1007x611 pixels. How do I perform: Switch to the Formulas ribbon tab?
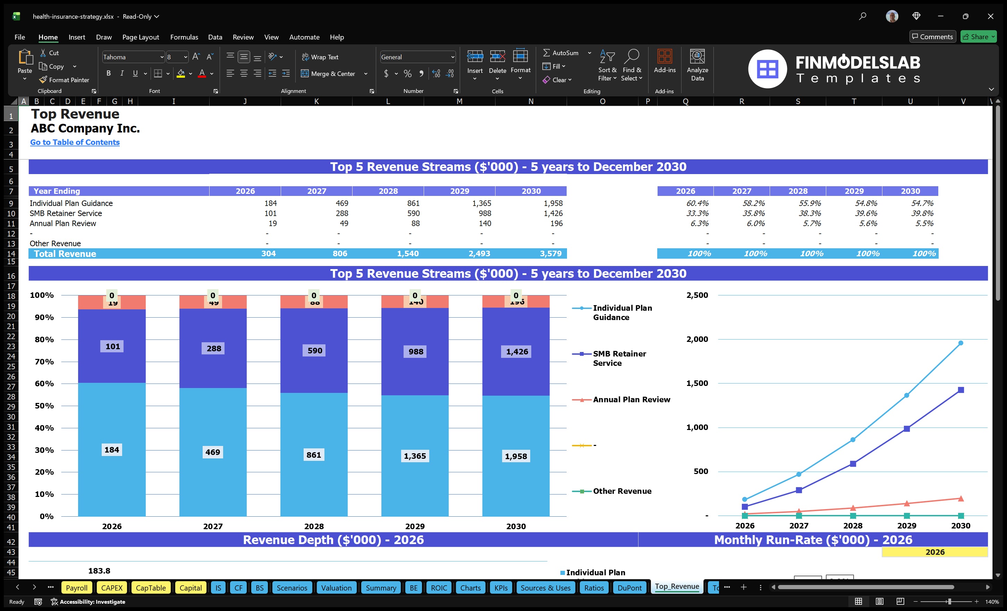pyautogui.click(x=184, y=37)
